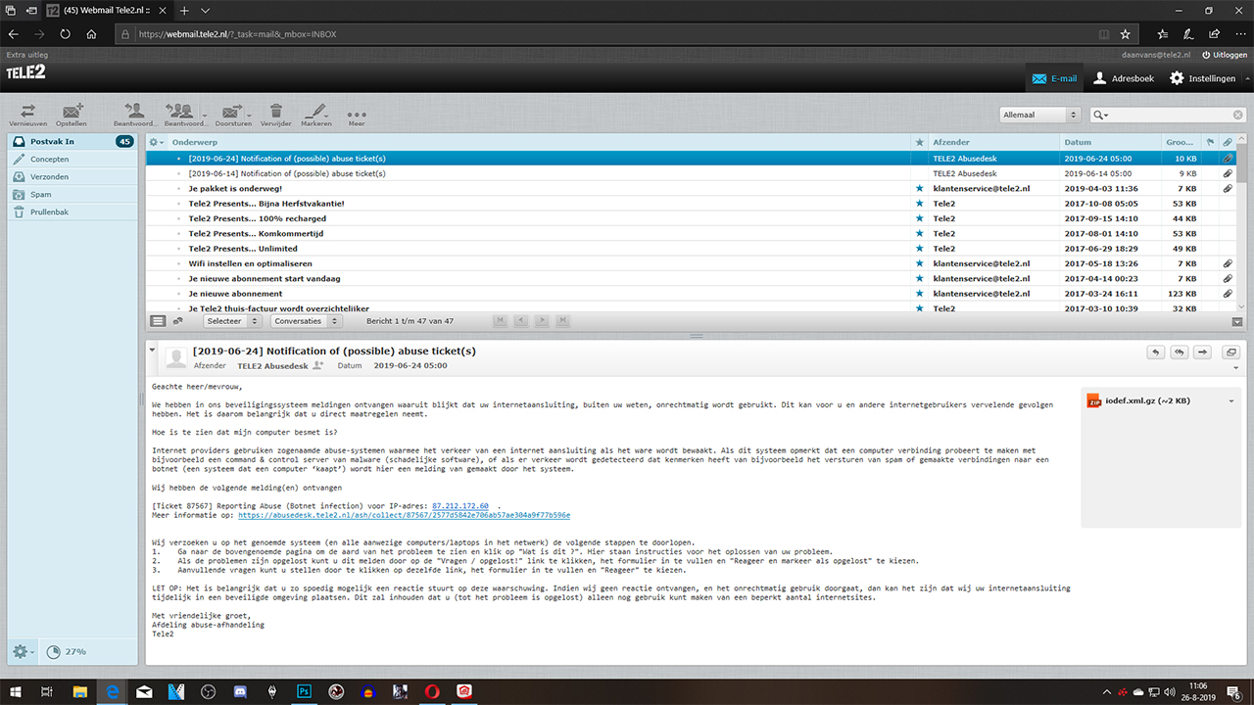
Task: Compose new mail with Opstellen
Action: coord(72,114)
